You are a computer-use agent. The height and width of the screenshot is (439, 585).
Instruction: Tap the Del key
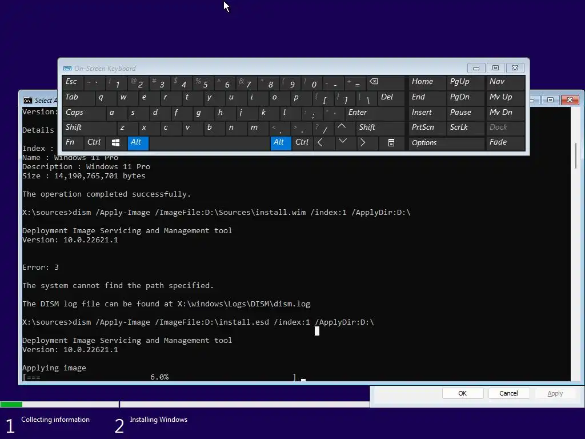coord(391,98)
